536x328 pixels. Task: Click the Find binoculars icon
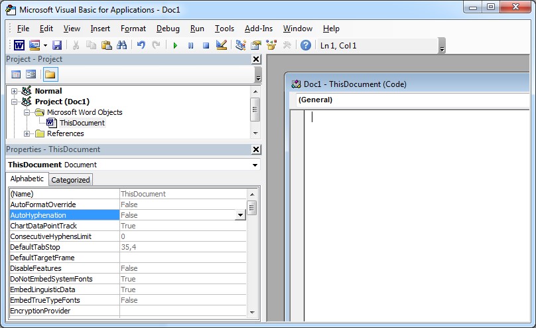pos(121,45)
